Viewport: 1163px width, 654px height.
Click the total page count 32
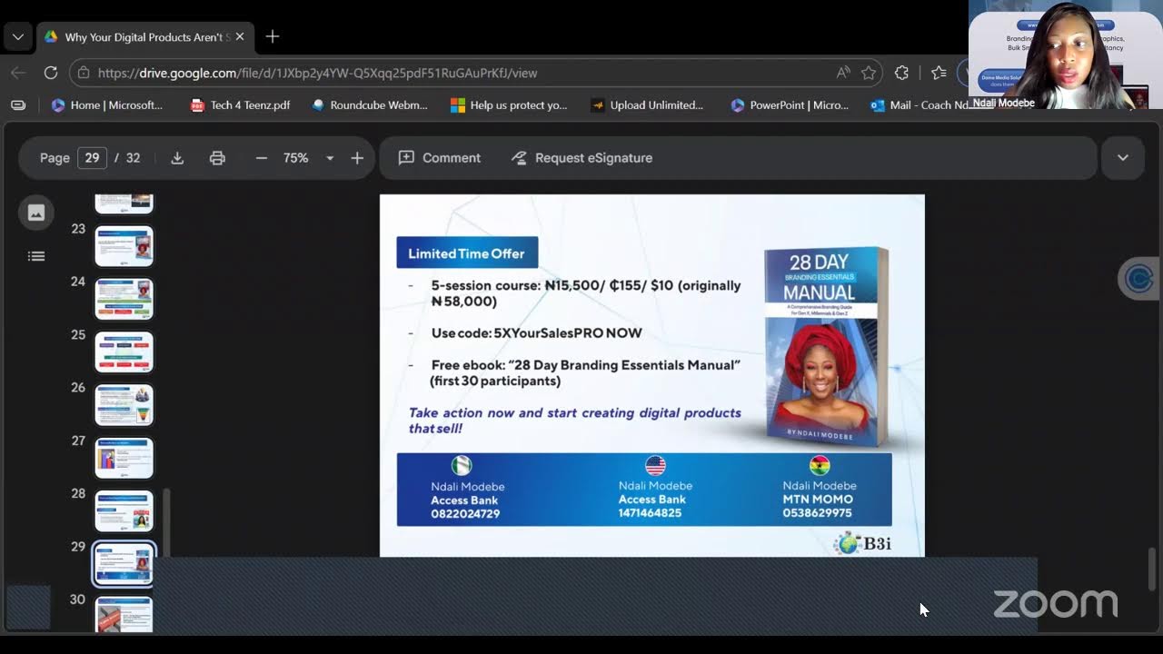click(x=133, y=158)
